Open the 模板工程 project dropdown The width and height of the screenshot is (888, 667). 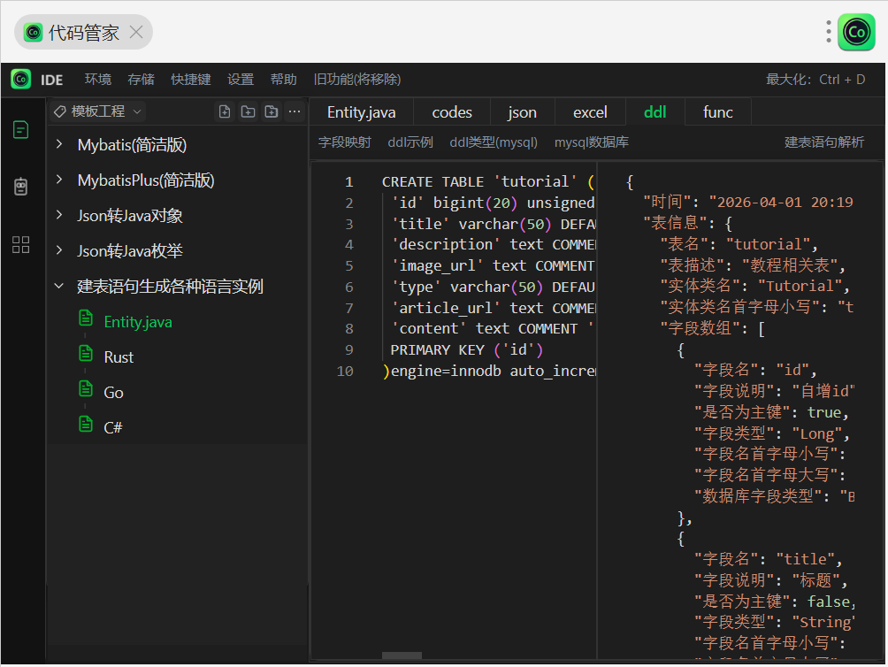(97, 111)
